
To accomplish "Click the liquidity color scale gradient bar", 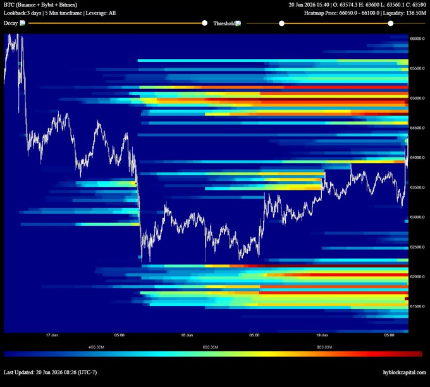I will (213, 354).
